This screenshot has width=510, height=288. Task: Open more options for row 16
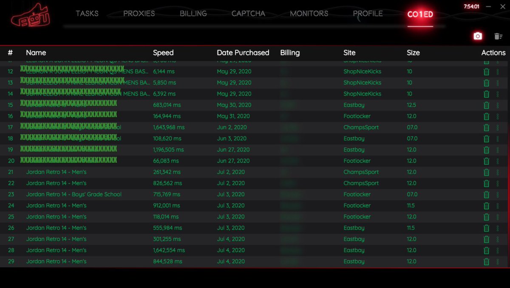coord(498,116)
